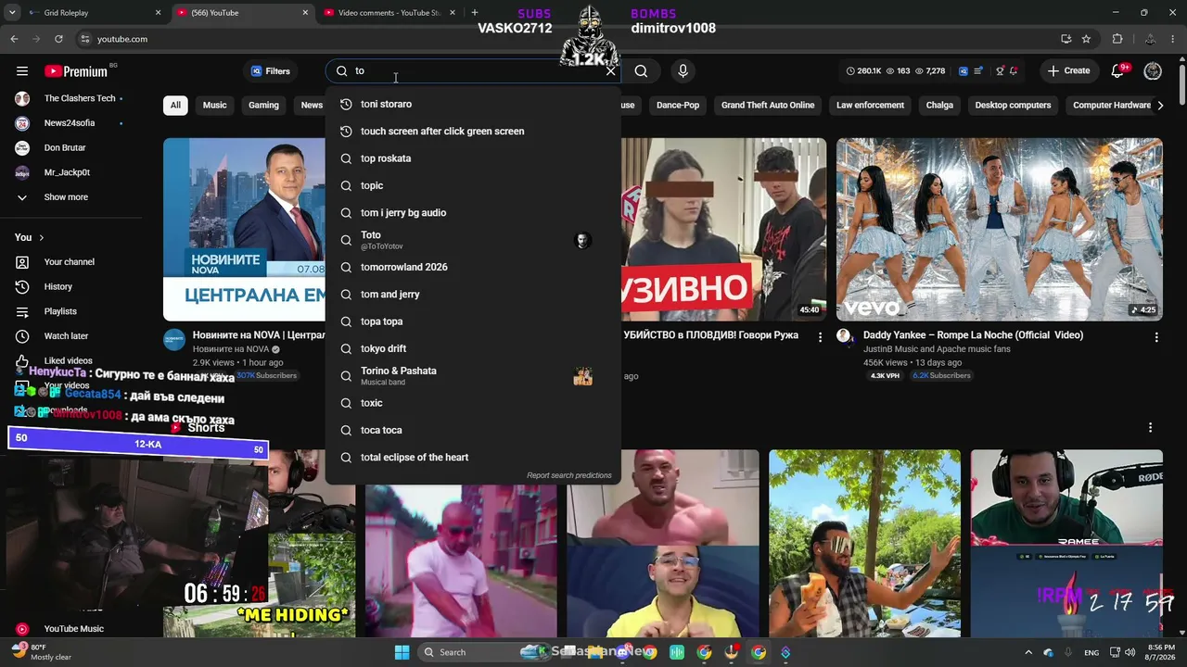The width and height of the screenshot is (1187, 667).
Task: Open the tab search dropdown arrow
Action: (11, 13)
